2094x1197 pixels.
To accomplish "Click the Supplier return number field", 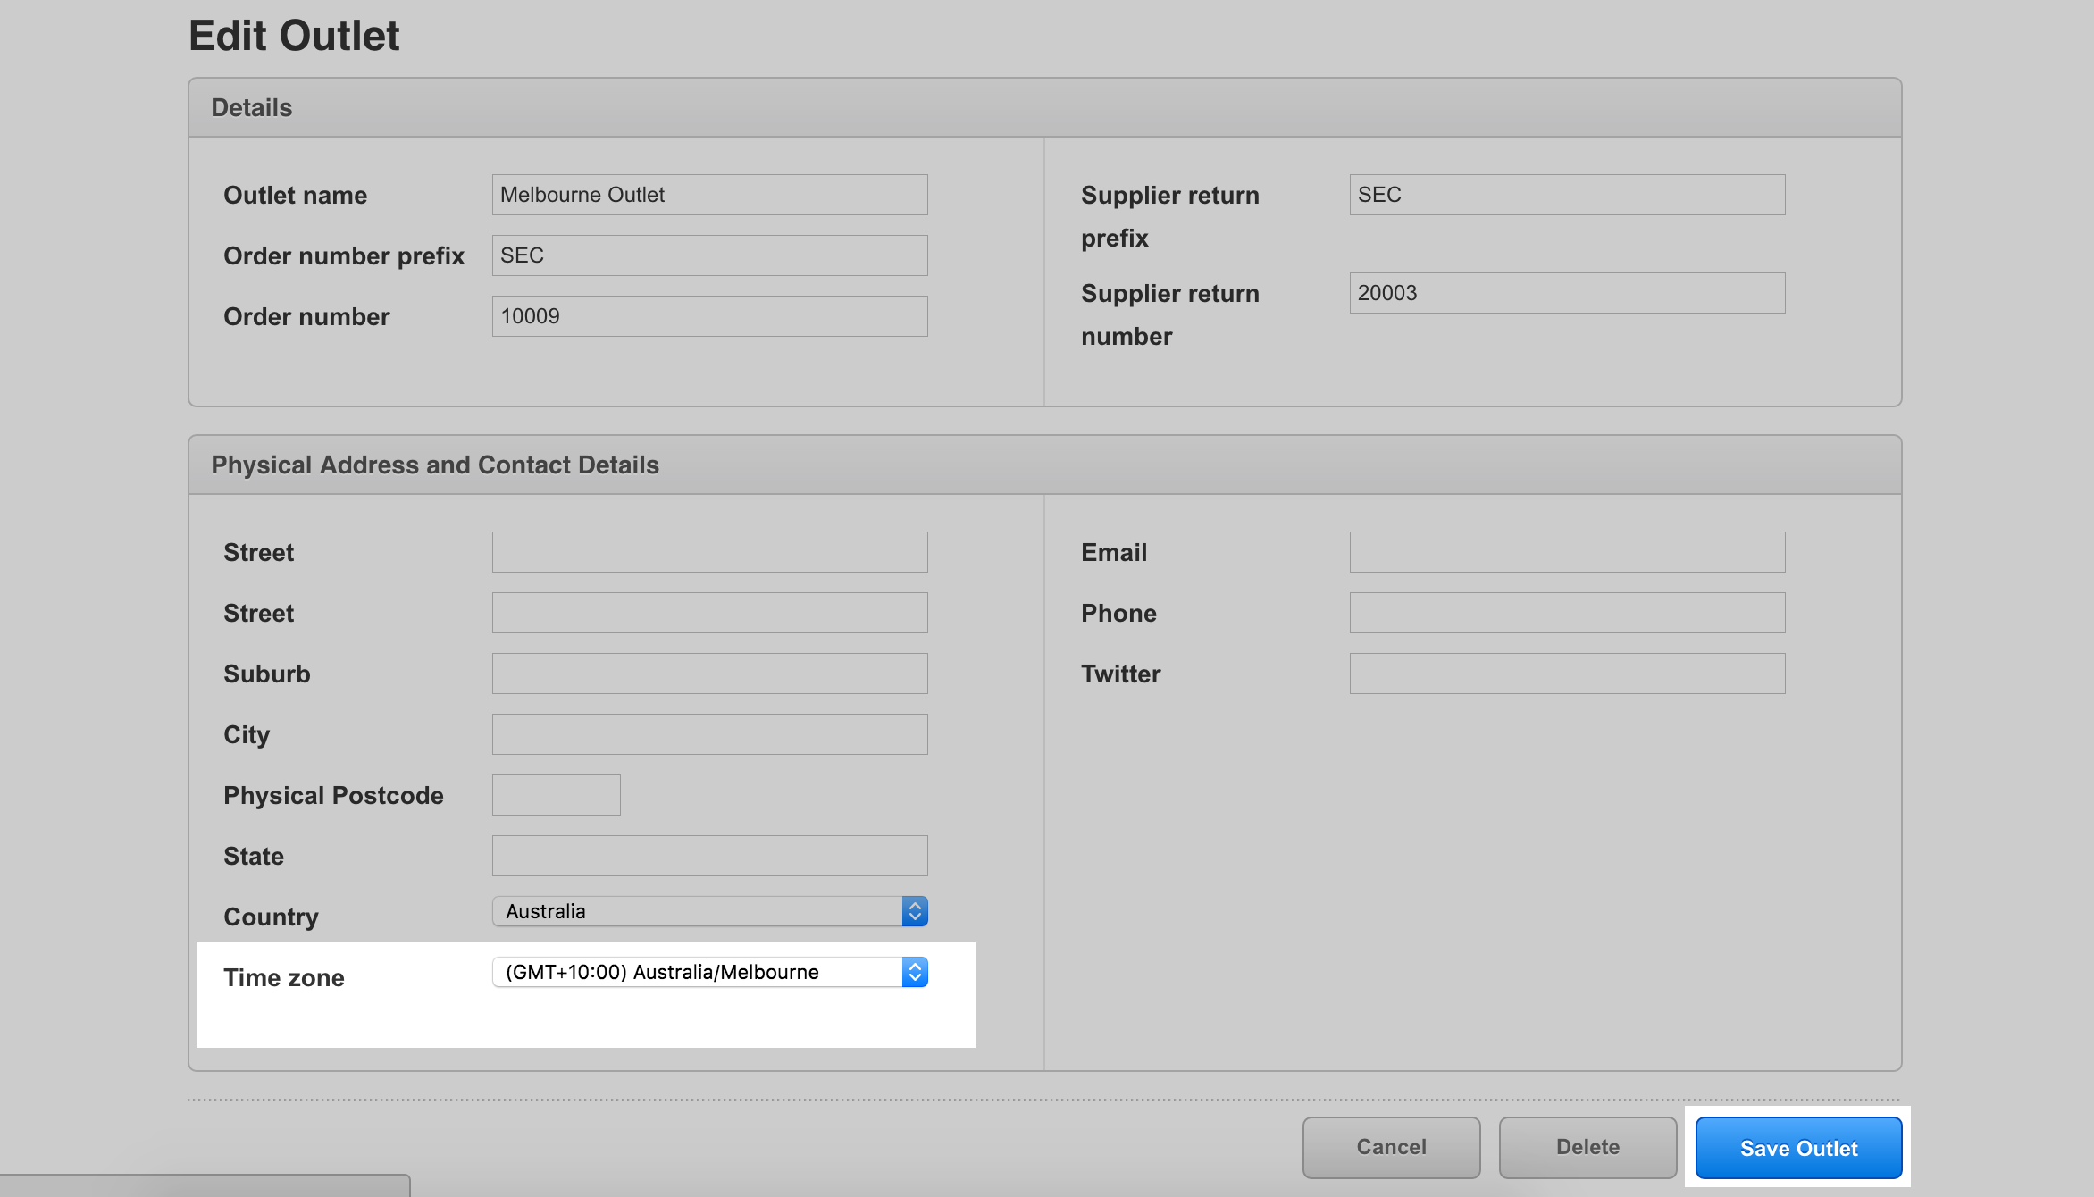I will [1567, 293].
